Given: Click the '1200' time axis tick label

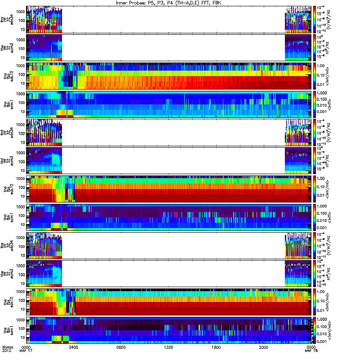Looking at the screenshot, I should tap(169, 347).
